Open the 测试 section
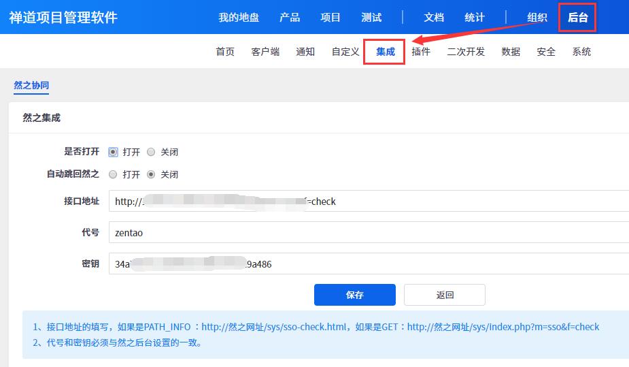 pos(371,17)
